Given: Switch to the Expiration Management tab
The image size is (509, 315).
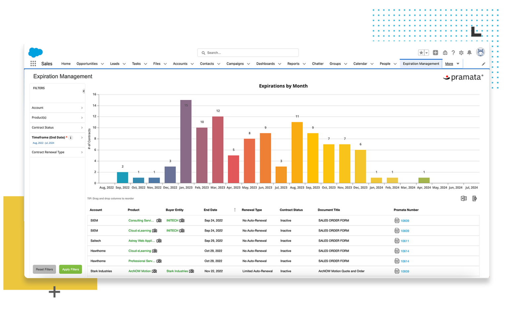Looking at the screenshot, I should click(x=421, y=63).
